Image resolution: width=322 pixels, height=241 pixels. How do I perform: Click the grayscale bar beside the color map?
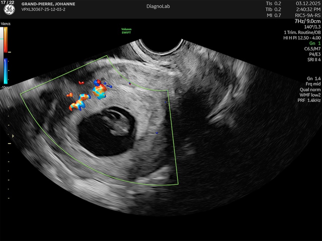click(x=2, y=55)
